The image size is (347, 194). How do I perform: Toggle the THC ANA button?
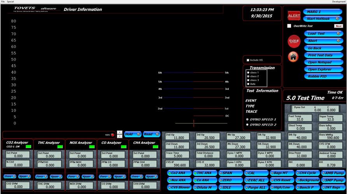pos(205,173)
